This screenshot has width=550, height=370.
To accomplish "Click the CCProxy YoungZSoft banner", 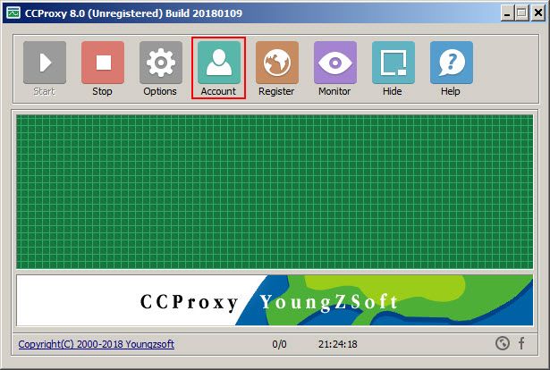I will (x=275, y=300).
